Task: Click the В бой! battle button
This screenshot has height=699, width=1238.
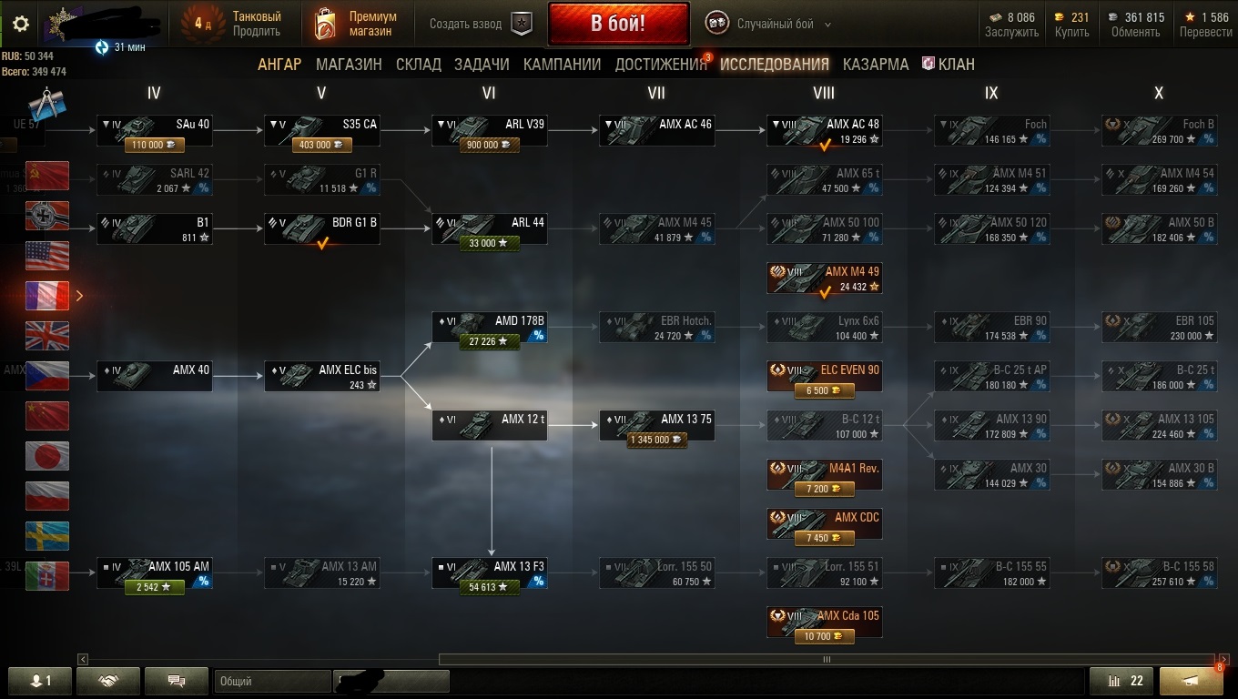Action: point(618,24)
